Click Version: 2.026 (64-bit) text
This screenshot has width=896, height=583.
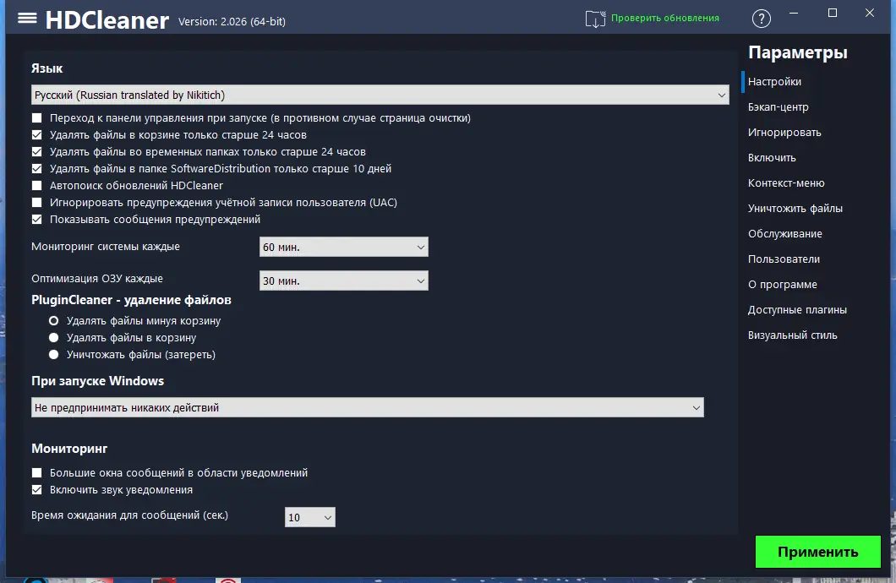click(232, 22)
